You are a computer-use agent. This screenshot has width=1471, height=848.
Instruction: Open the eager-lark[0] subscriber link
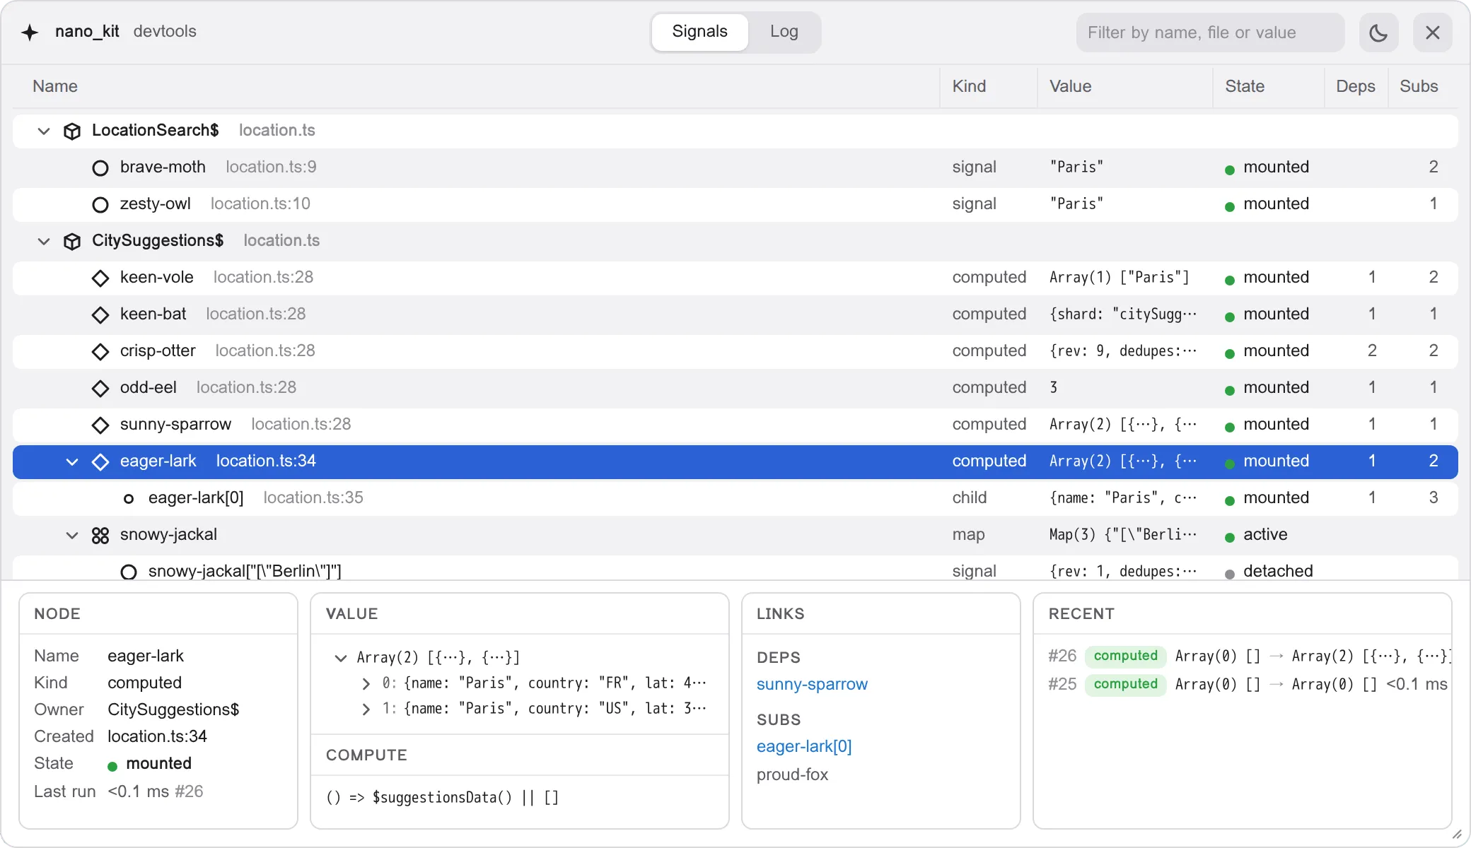pos(804,746)
